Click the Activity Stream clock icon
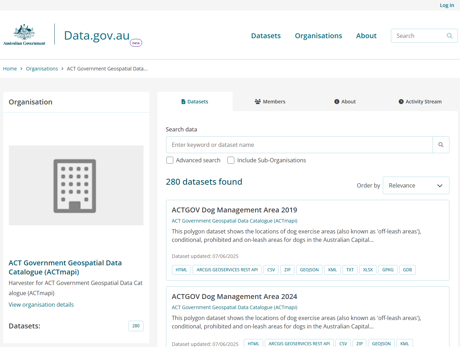The height and width of the screenshot is (347, 460). (401, 102)
